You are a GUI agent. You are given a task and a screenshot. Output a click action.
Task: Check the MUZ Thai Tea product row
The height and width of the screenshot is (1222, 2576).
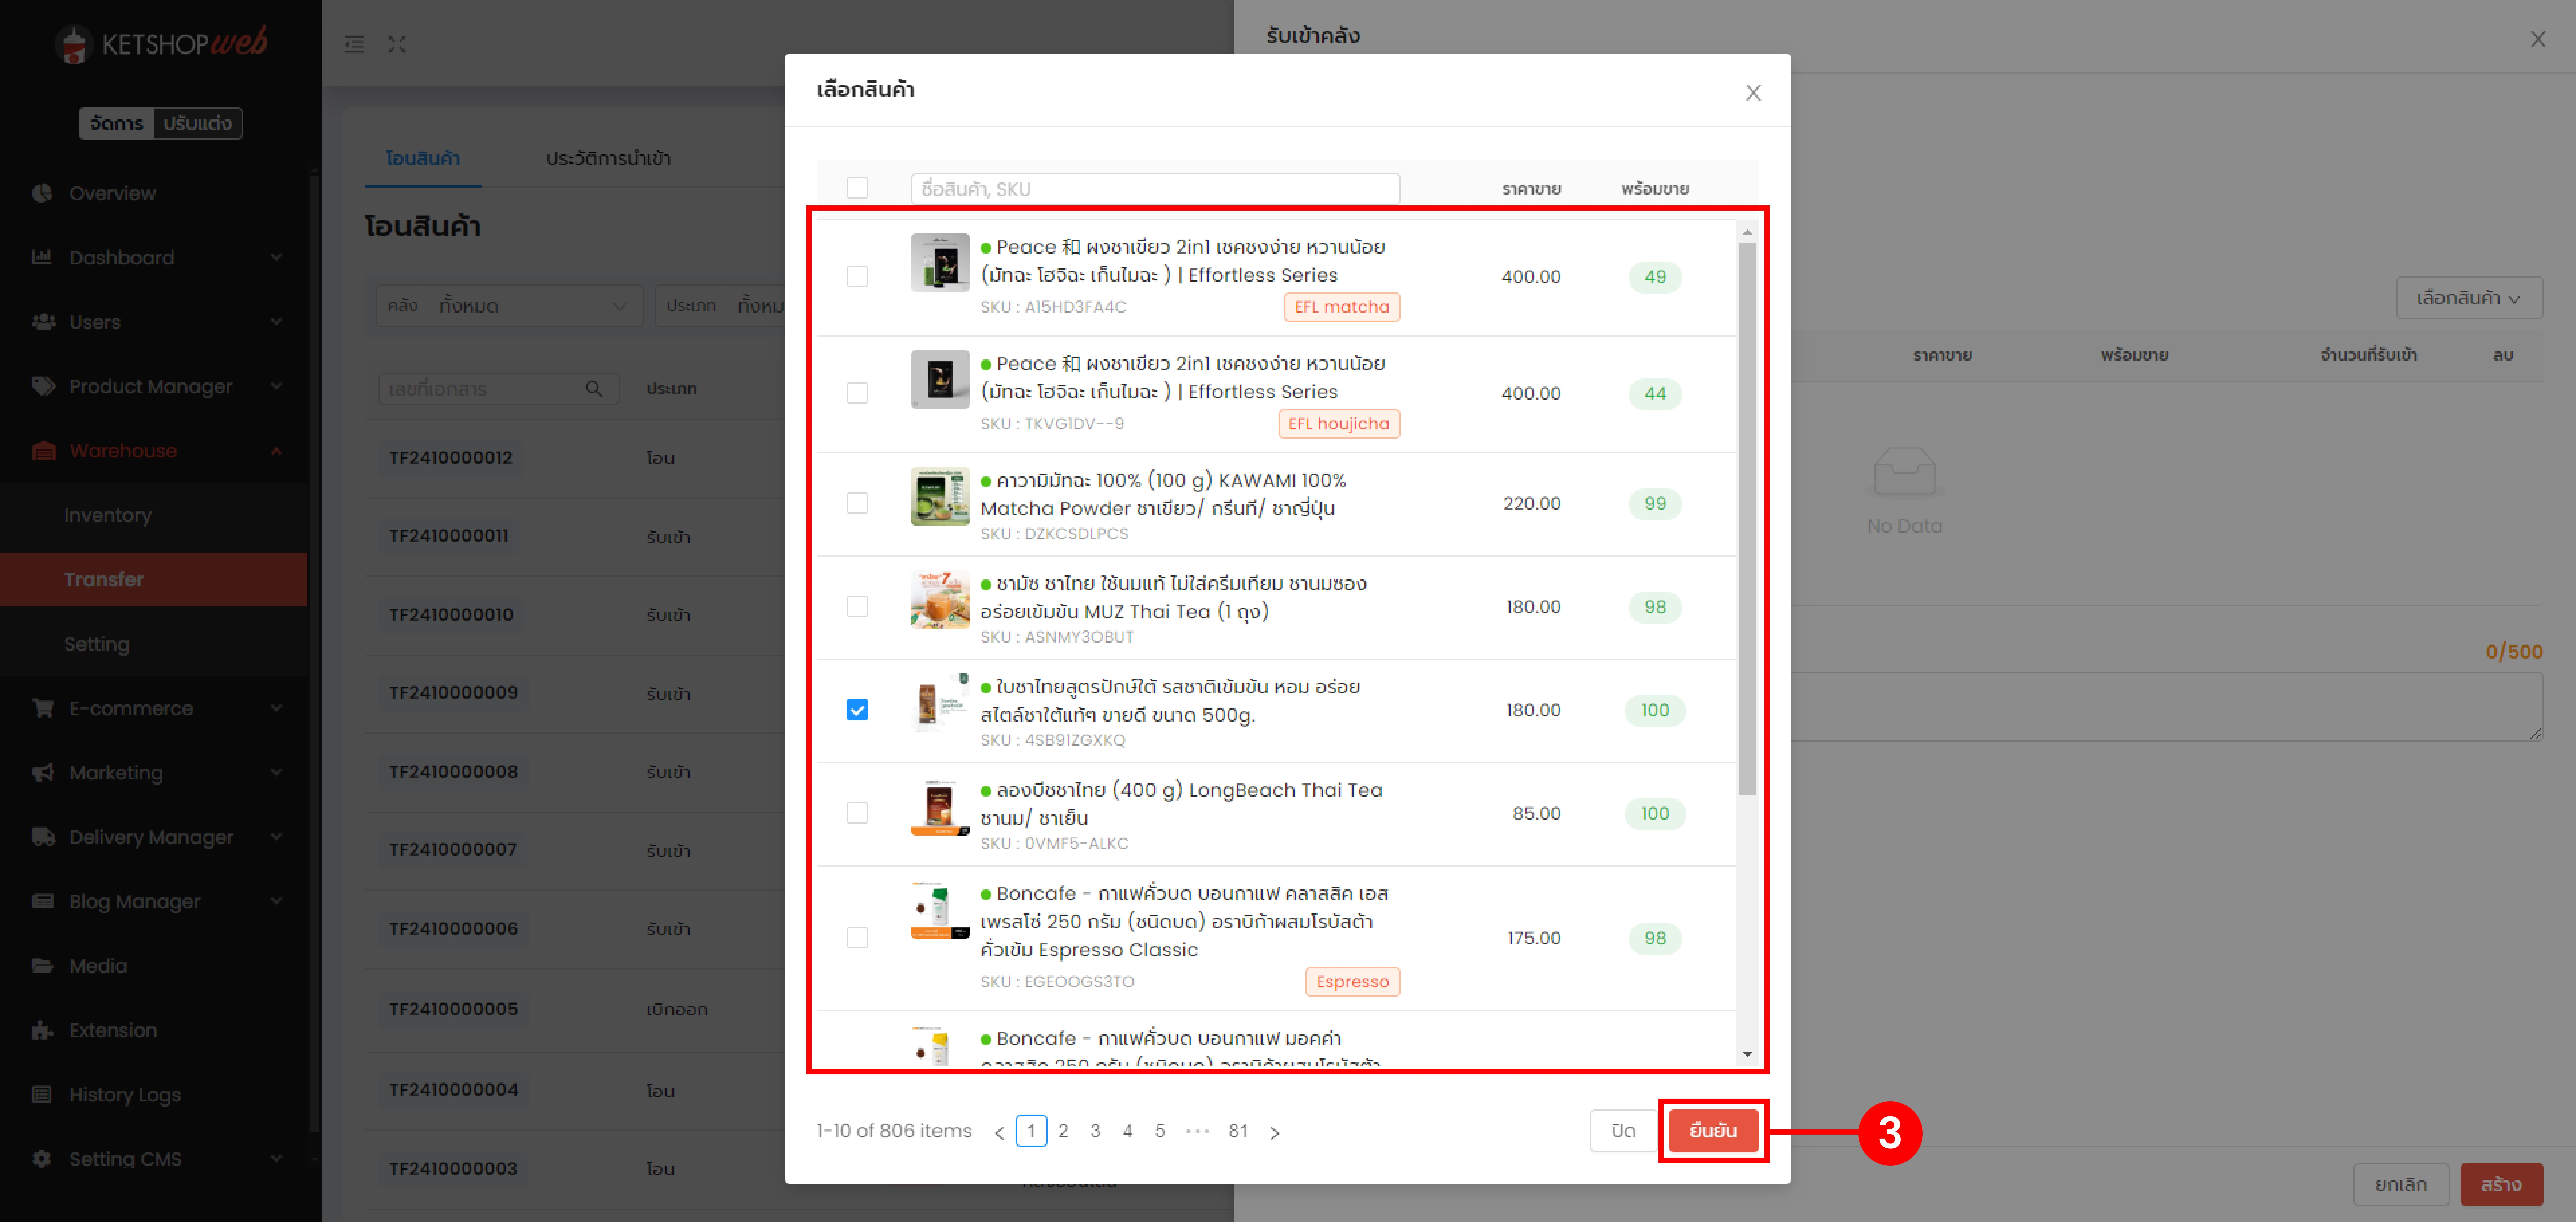(857, 606)
